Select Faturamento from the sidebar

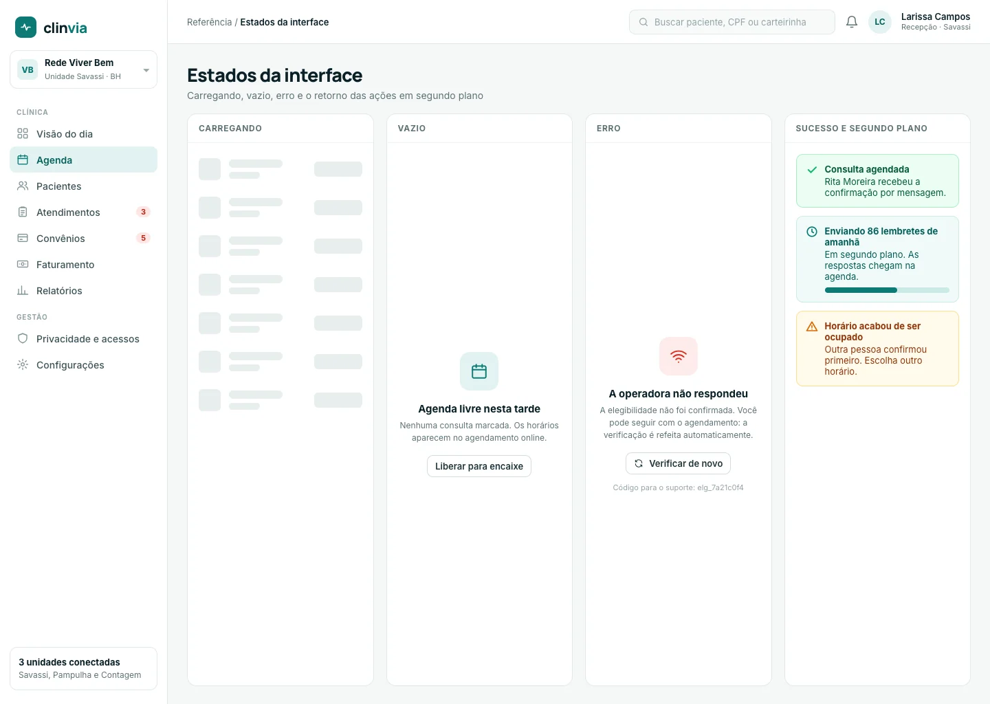coord(83,265)
